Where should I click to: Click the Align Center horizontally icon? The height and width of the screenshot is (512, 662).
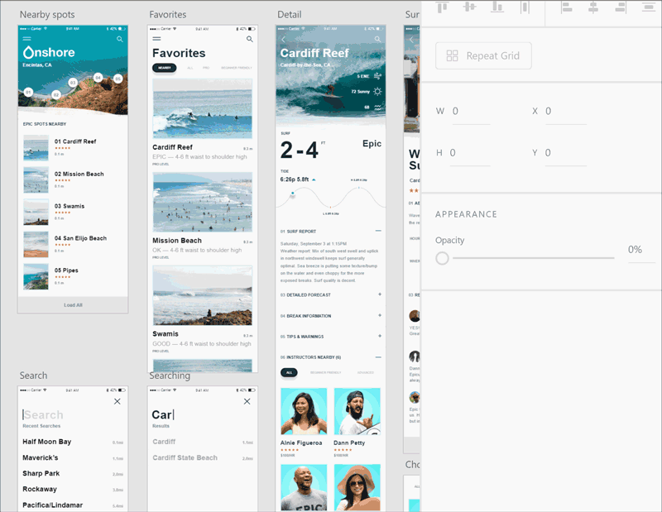(x=593, y=7)
